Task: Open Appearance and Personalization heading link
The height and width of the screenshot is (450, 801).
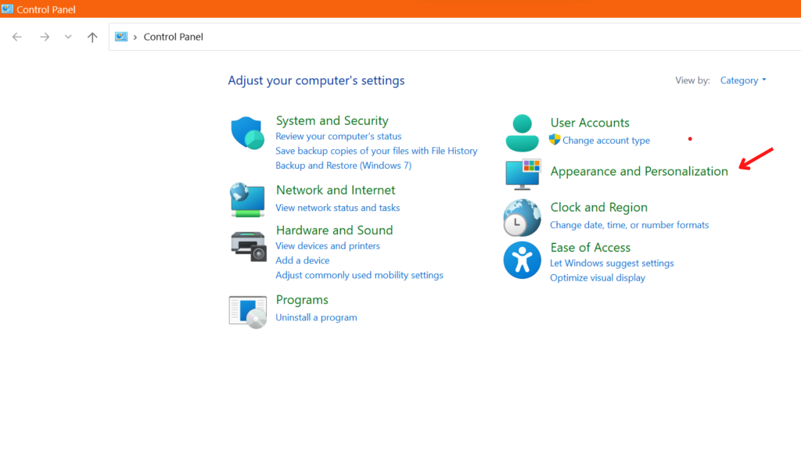Action: pos(639,171)
